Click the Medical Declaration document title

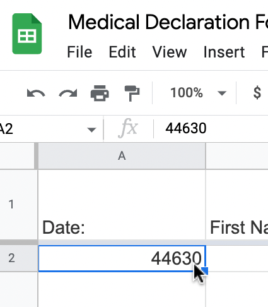pos(168,22)
